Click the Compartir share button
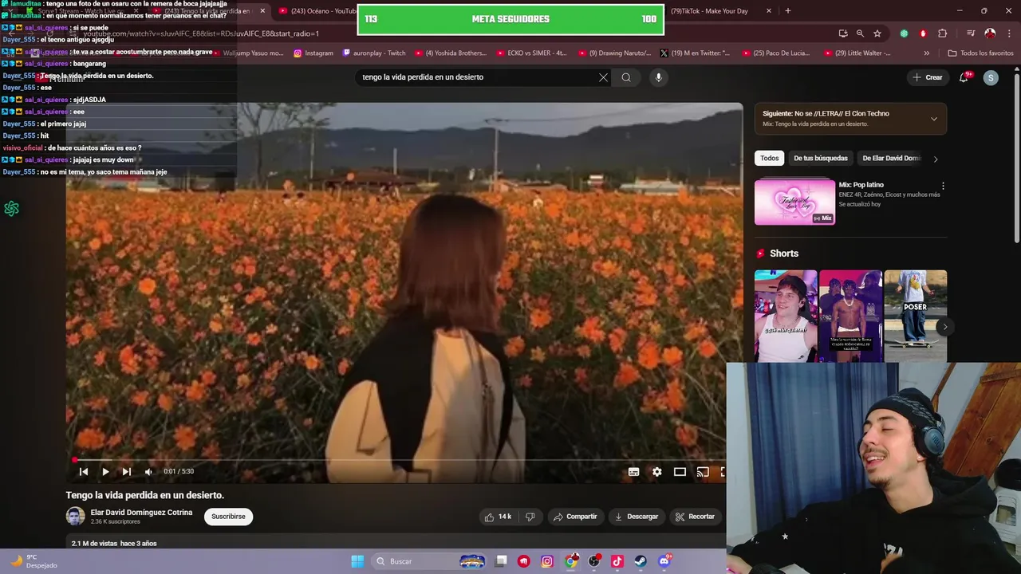This screenshot has height=574, width=1021. click(575, 517)
